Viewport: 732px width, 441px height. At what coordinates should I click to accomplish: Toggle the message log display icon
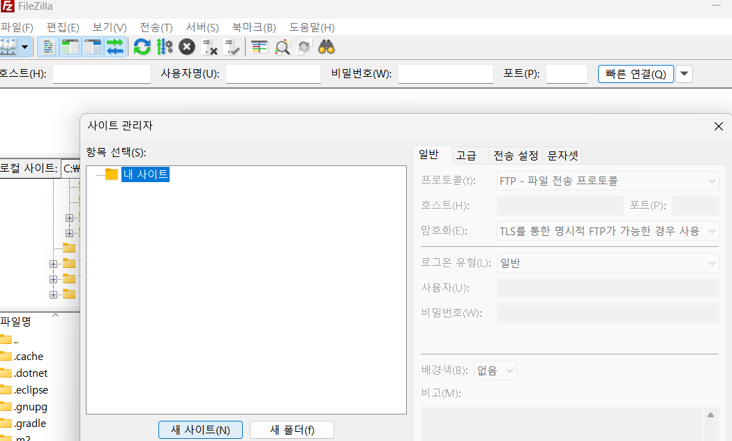click(x=48, y=47)
